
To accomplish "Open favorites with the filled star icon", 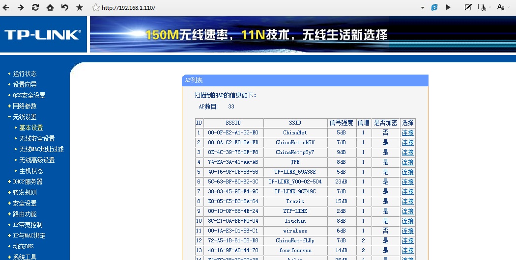I will [80, 7].
